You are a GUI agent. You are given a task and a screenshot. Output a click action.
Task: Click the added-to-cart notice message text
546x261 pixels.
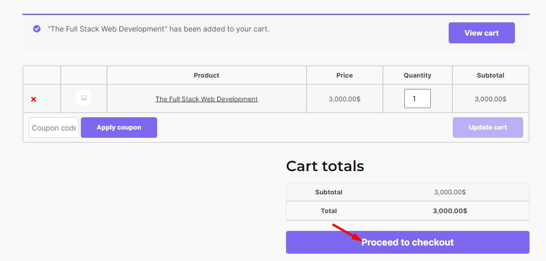(158, 29)
